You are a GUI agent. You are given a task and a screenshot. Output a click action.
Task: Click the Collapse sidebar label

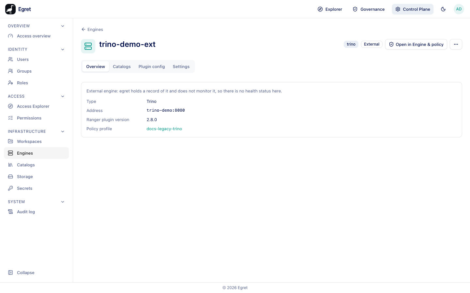click(25, 273)
